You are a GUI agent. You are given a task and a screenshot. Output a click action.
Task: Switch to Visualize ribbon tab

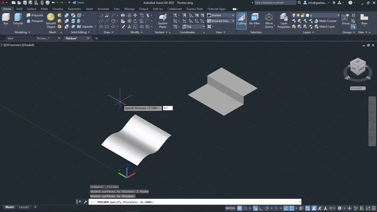58,9
